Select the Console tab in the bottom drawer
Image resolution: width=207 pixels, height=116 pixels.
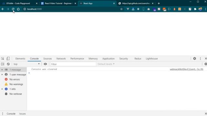pos(11,114)
